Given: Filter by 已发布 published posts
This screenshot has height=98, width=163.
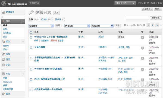Looking at the screenshot, I should pos(44,20).
